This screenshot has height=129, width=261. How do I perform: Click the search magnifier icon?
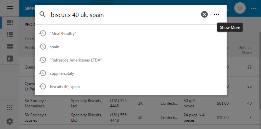pos(42,14)
